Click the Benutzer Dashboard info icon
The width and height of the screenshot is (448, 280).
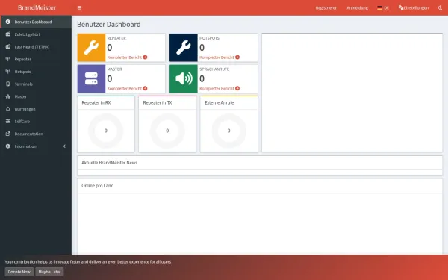tap(8, 22)
